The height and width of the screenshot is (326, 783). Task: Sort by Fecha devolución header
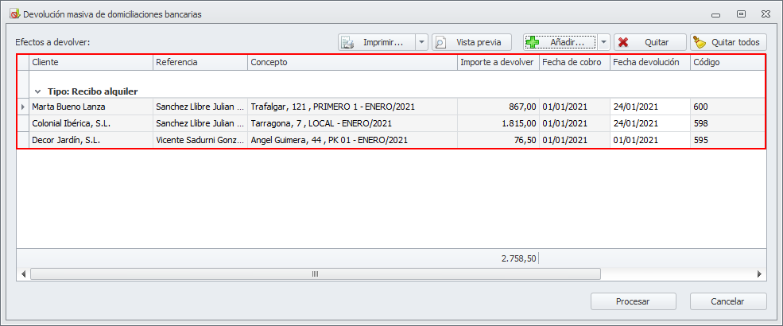[650, 62]
